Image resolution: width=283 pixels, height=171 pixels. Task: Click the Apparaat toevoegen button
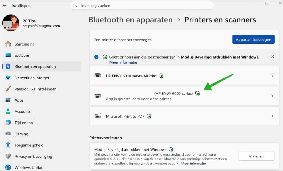253,39
